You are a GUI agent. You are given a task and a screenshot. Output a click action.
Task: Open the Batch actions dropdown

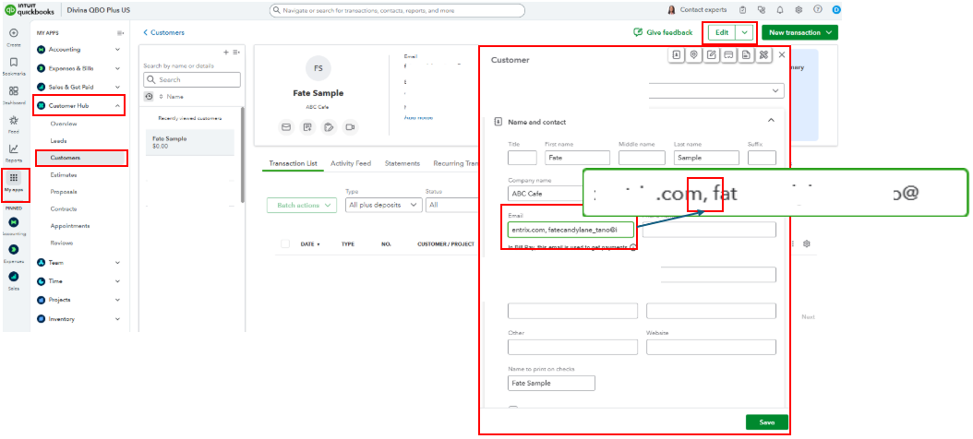[x=302, y=206]
